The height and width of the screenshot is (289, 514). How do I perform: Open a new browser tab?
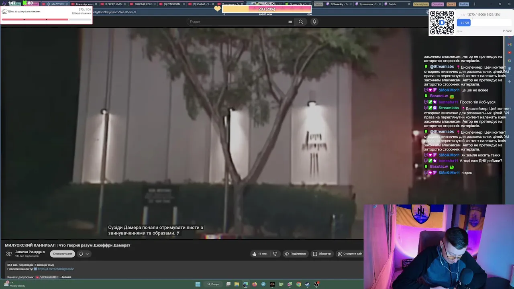point(474,4)
